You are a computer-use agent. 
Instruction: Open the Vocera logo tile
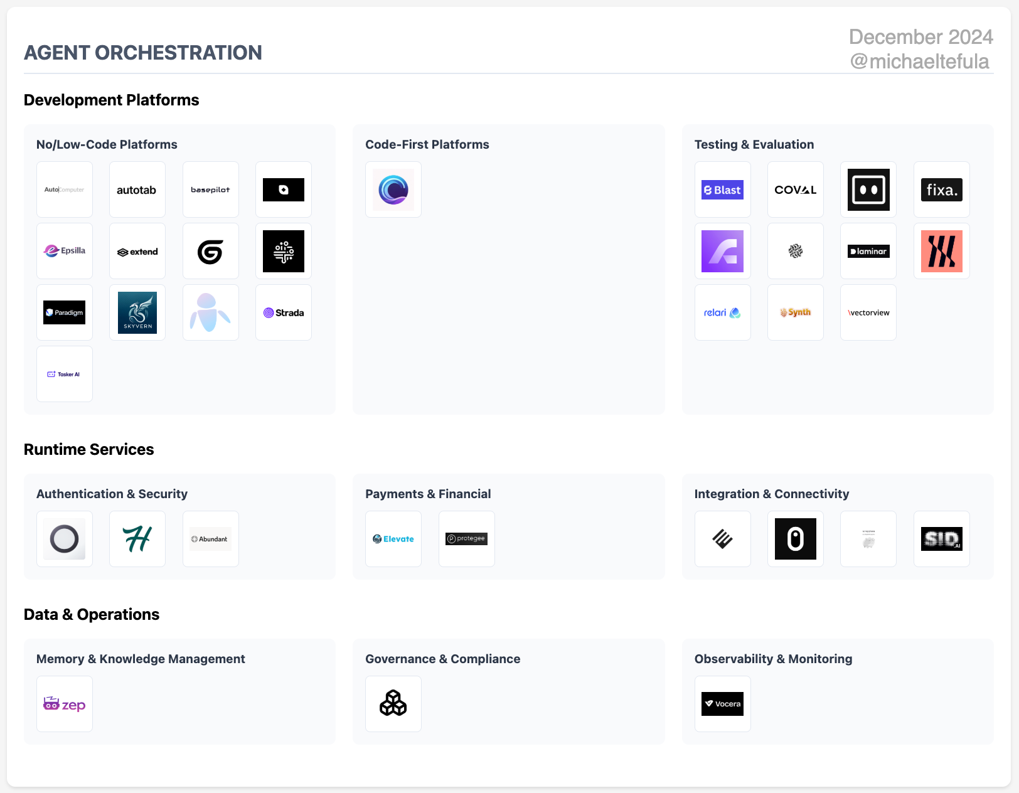click(722, 704)
